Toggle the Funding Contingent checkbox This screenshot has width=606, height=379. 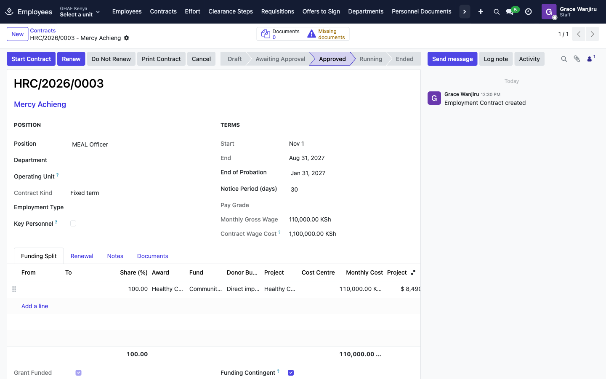(x=291, y=373)
